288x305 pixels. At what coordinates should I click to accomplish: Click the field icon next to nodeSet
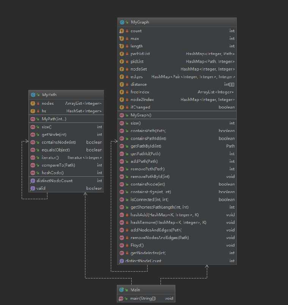coord(122,69)
